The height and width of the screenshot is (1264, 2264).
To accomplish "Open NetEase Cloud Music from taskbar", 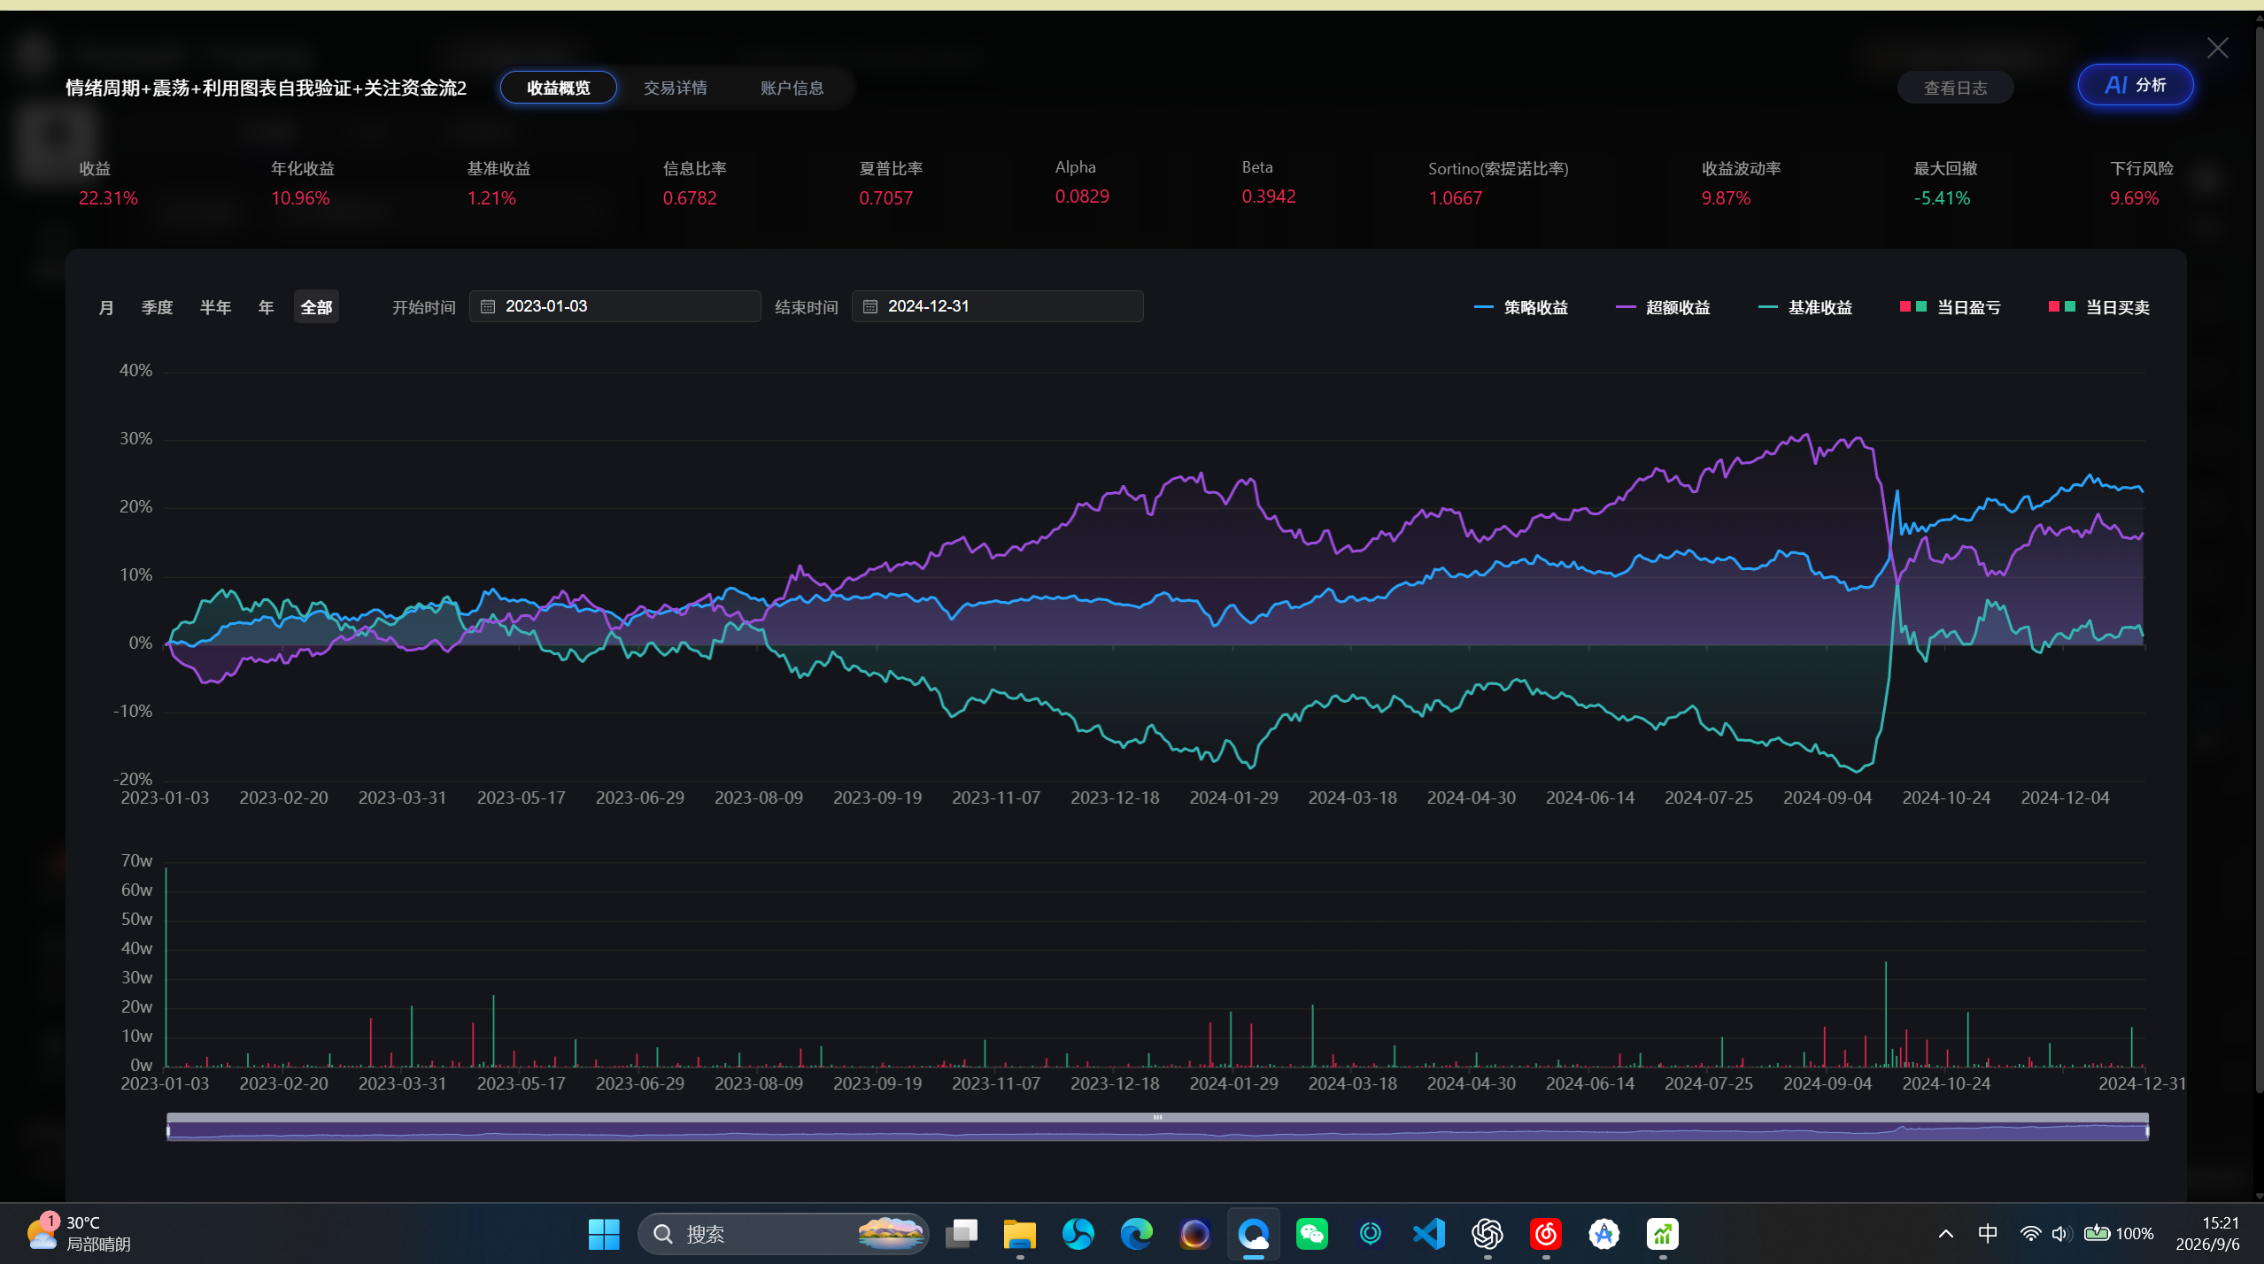I will point(1545,1234).
